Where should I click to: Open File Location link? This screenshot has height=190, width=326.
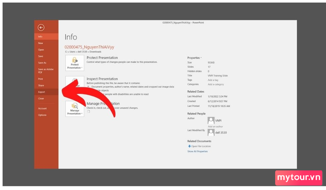(x=199, y=146)
